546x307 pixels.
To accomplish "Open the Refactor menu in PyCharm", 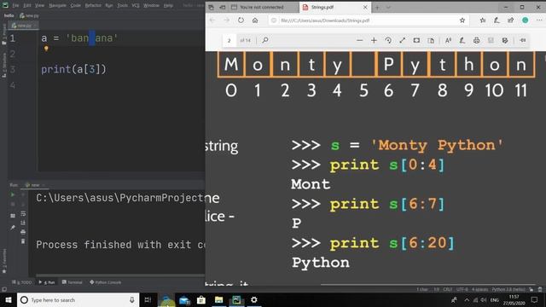I will (93, 6).
